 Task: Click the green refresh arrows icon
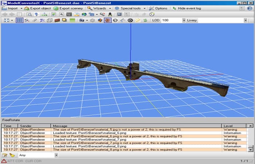tap(145, 20)
